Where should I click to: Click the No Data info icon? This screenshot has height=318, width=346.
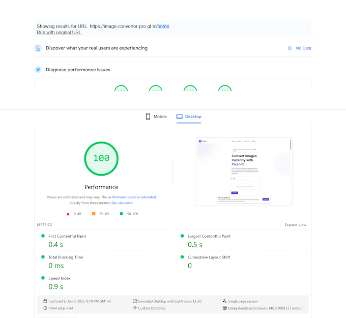click(x=290, y=48)
